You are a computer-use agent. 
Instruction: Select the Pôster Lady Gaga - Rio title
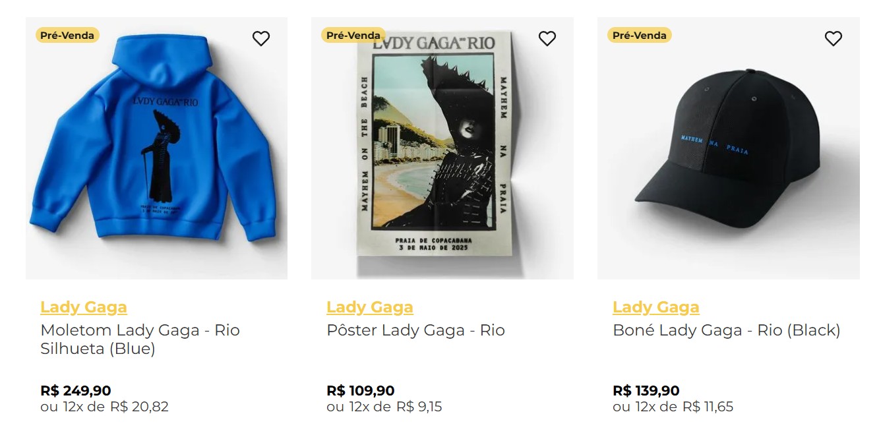[x=415, y=330]
